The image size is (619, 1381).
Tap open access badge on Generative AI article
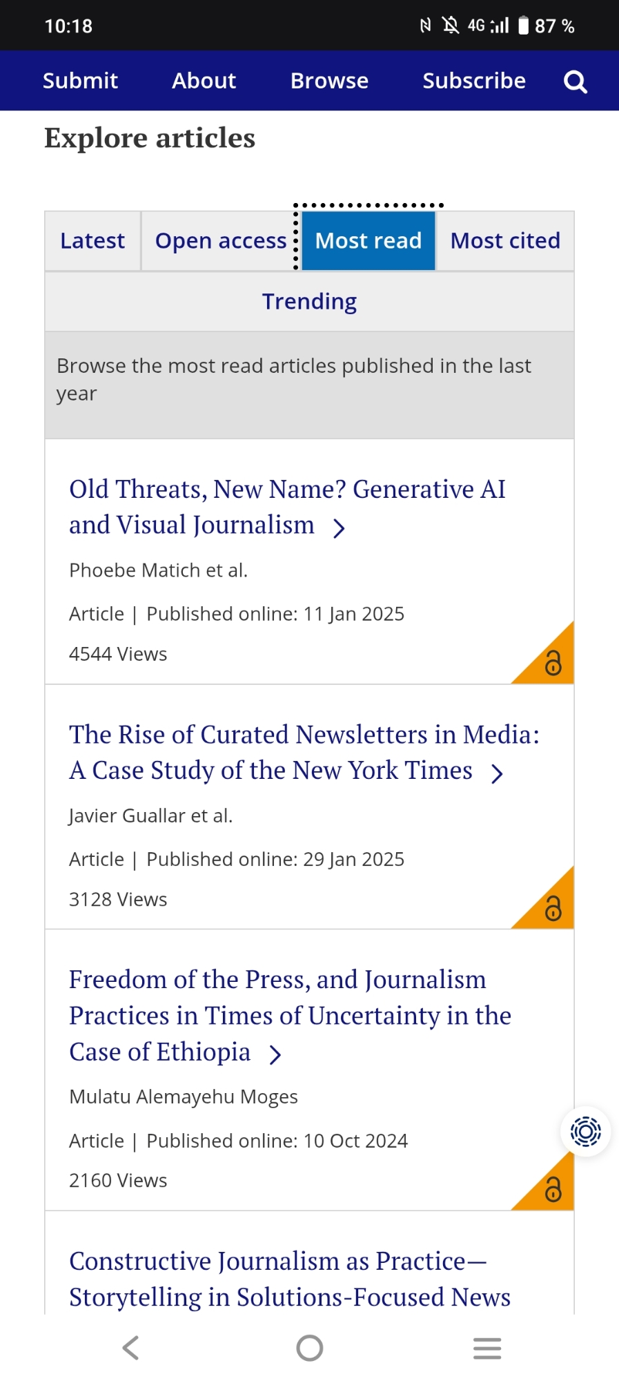[553, 662]
